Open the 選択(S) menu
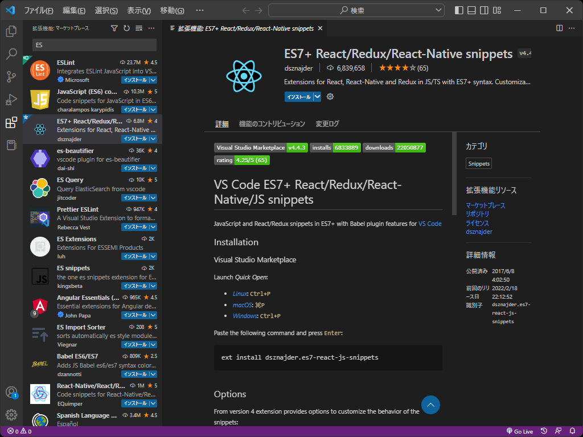The image size is (583, 437). pyautogui.click(x=106, y=10)
